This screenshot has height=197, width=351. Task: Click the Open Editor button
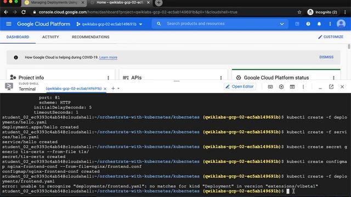240,86
